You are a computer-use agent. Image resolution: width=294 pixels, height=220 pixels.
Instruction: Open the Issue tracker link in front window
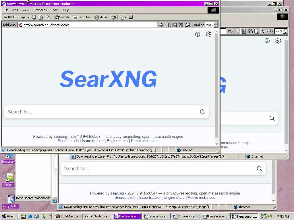(93, 141)
